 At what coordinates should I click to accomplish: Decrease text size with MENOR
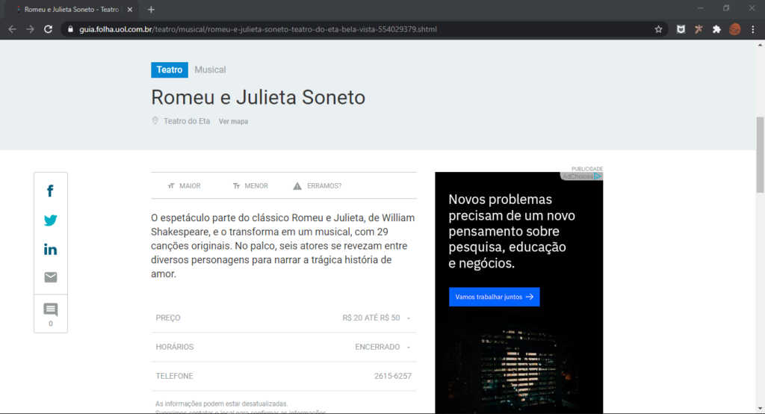250,186
